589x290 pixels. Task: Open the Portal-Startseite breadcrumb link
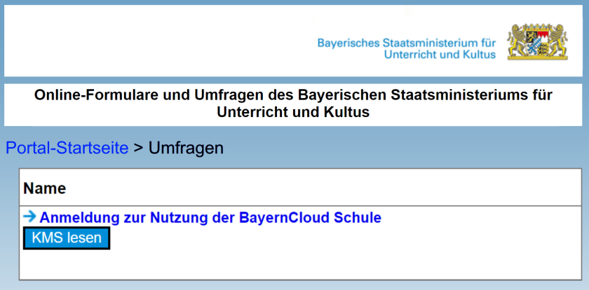pyautogui.click(x=67, y=148)
